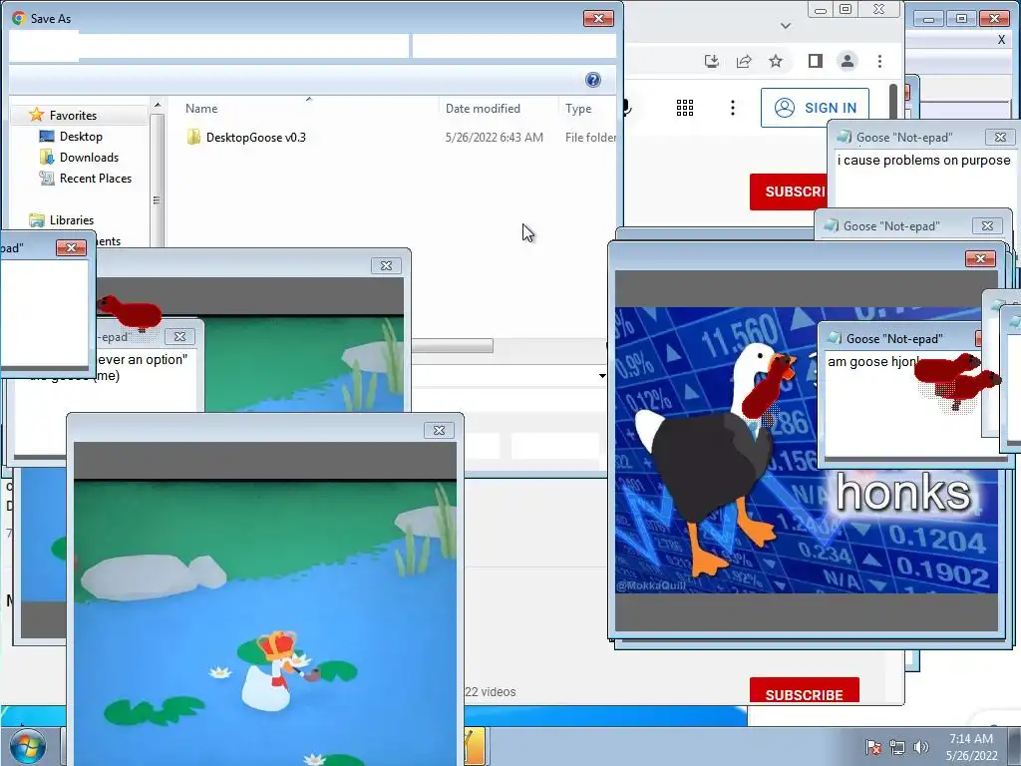Screen dimensions: 1021x766
Task: Close Not-epad saying "i cause problems on purpose"
Action: (x=1000, y=137)
